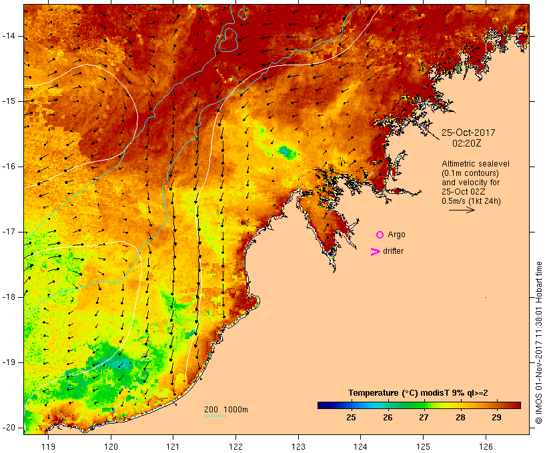Click longitude axis label 119

(48, 446)
